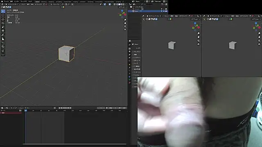Toggle camera view icon in right viewport
Viewport: 262px width, 147px height.
pos(259,41)
